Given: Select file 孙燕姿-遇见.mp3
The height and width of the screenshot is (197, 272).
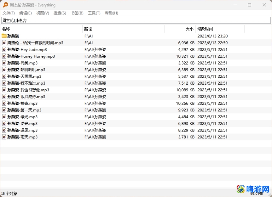Looking at the screenshot, I should pyautogui.click(x=22, y=130).
